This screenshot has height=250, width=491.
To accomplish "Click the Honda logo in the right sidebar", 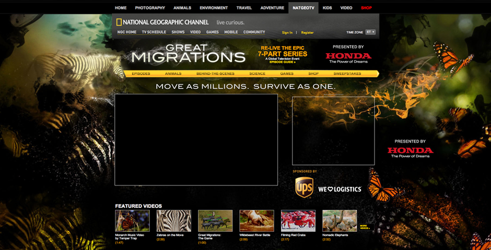I will coord(410,151).
